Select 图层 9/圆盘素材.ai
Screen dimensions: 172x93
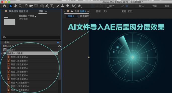[19, 79]
